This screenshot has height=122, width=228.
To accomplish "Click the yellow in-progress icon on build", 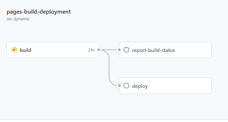I will point(14,50).
